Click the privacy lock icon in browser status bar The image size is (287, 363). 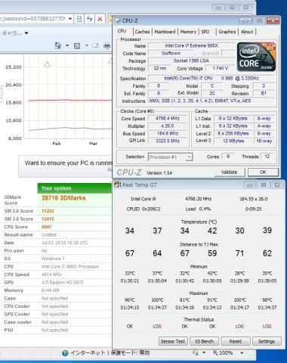click(x=196, y=352)
